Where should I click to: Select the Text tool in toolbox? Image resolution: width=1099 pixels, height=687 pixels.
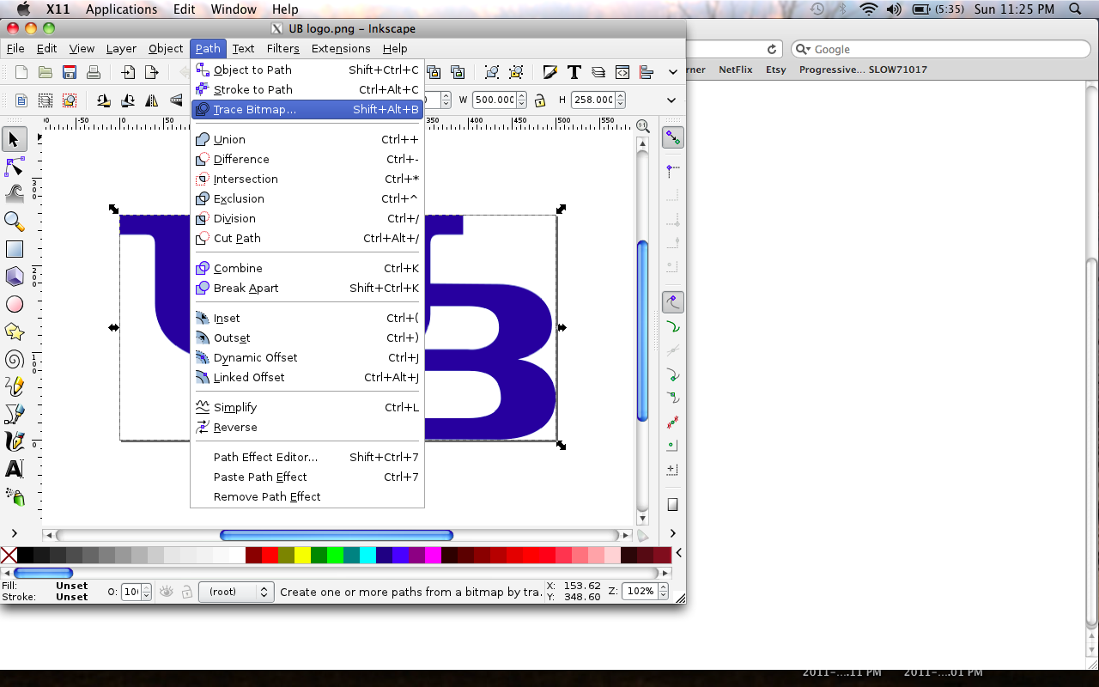[15, 469]
